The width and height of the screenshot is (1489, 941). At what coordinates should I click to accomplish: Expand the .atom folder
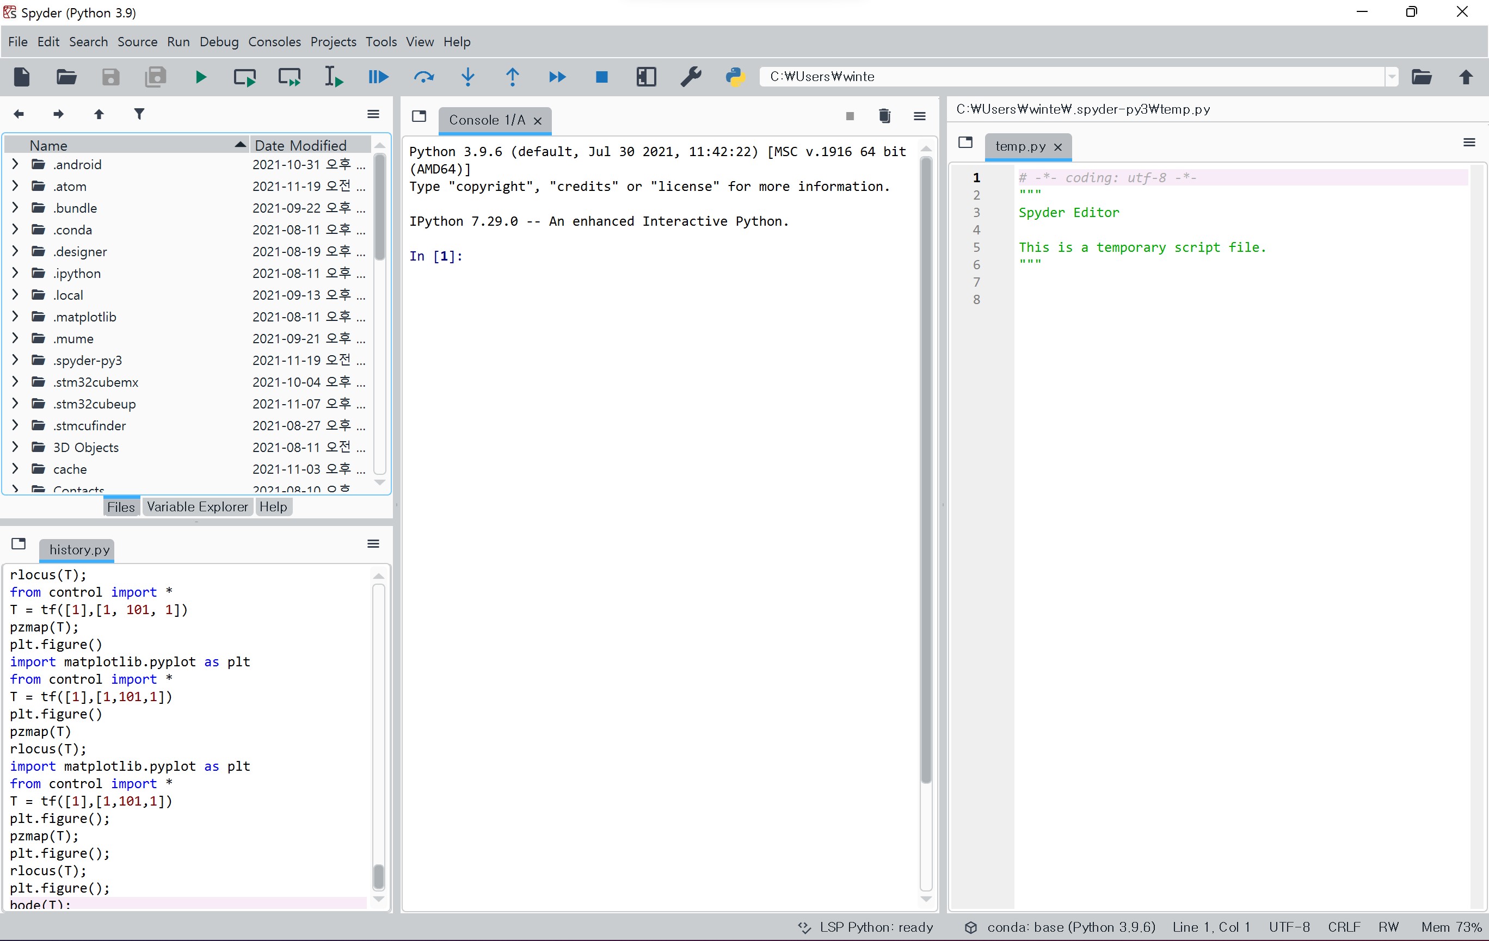[15, 185]
